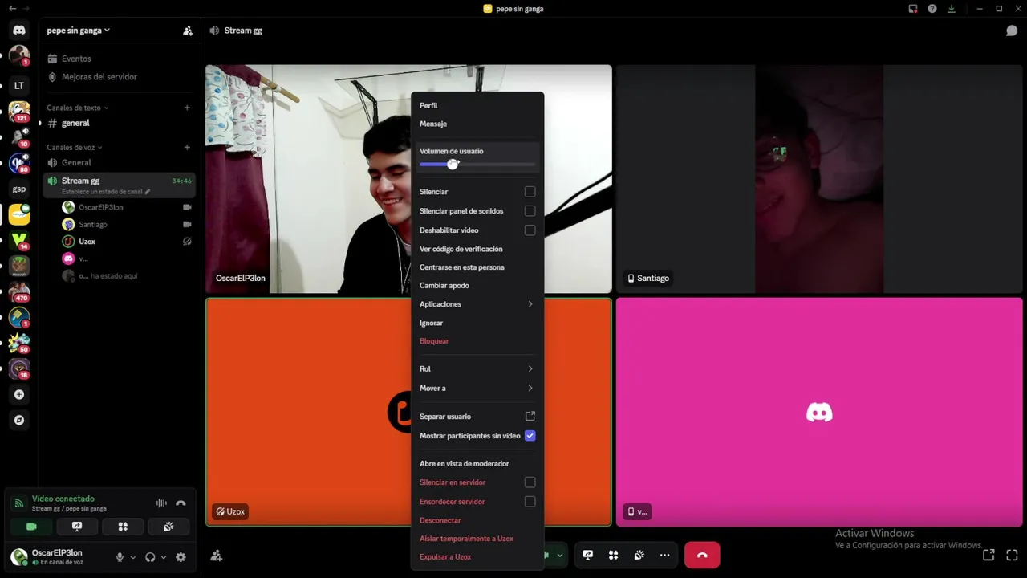Check Deshabilitar vídeo checkbox
The height and width of the screenshot is (578, 1027).
pyautogui.click(x=530, y=230)
